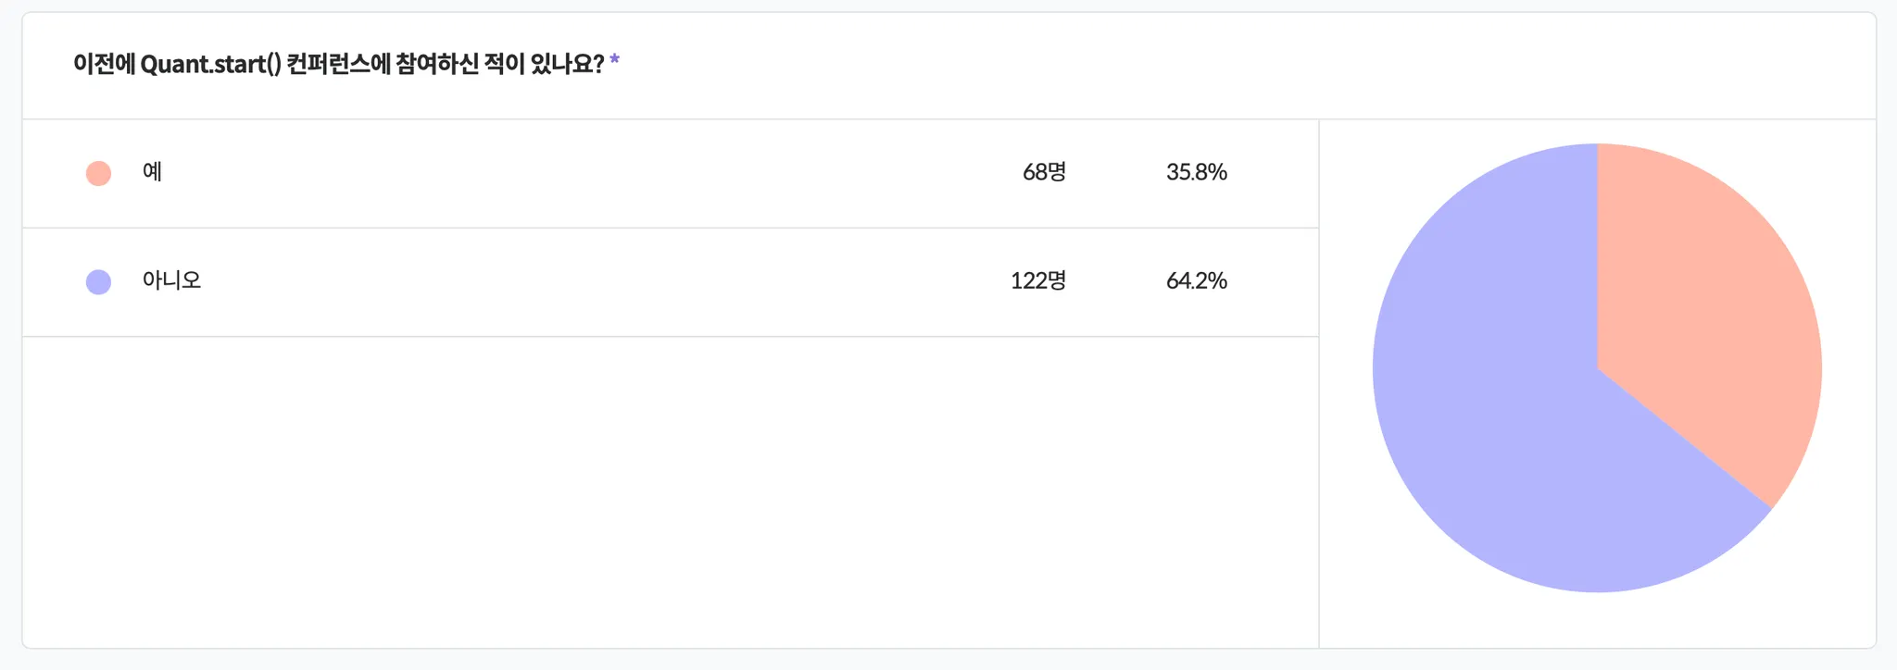Click the blank middle of the 아니오 row
Viewport: 1897px width, 670px height.
[x=574, y=281]
